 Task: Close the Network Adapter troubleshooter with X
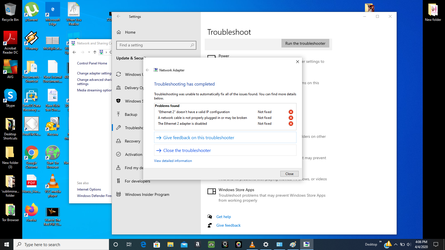point(298,62)
